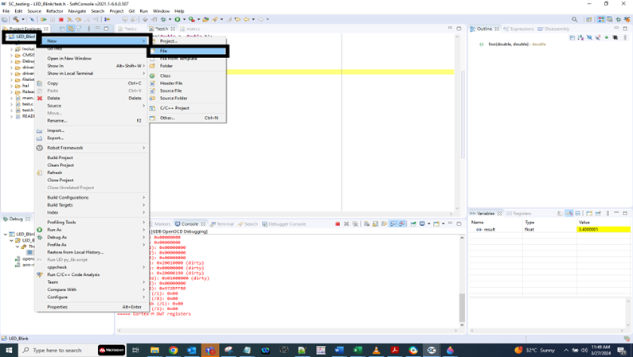Viewport: 633px width, 357px height.
Task: Click the Open Perspective icon
Action: click(x=589, y=19)
